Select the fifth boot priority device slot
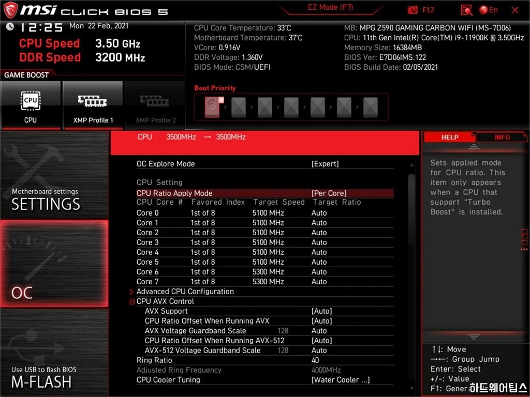Screen dimensions: 530x397 coord(318,107)
